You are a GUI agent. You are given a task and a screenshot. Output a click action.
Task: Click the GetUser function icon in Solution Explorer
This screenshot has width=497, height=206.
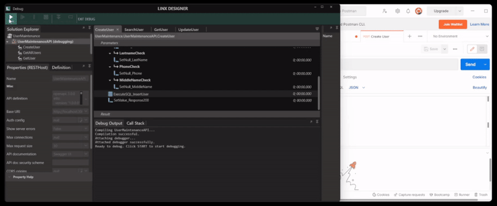click(x=20, y=59)
